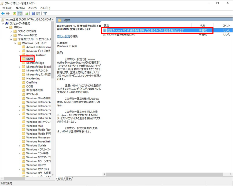Select Windows Hello for Business tree item

coord(38,118)
